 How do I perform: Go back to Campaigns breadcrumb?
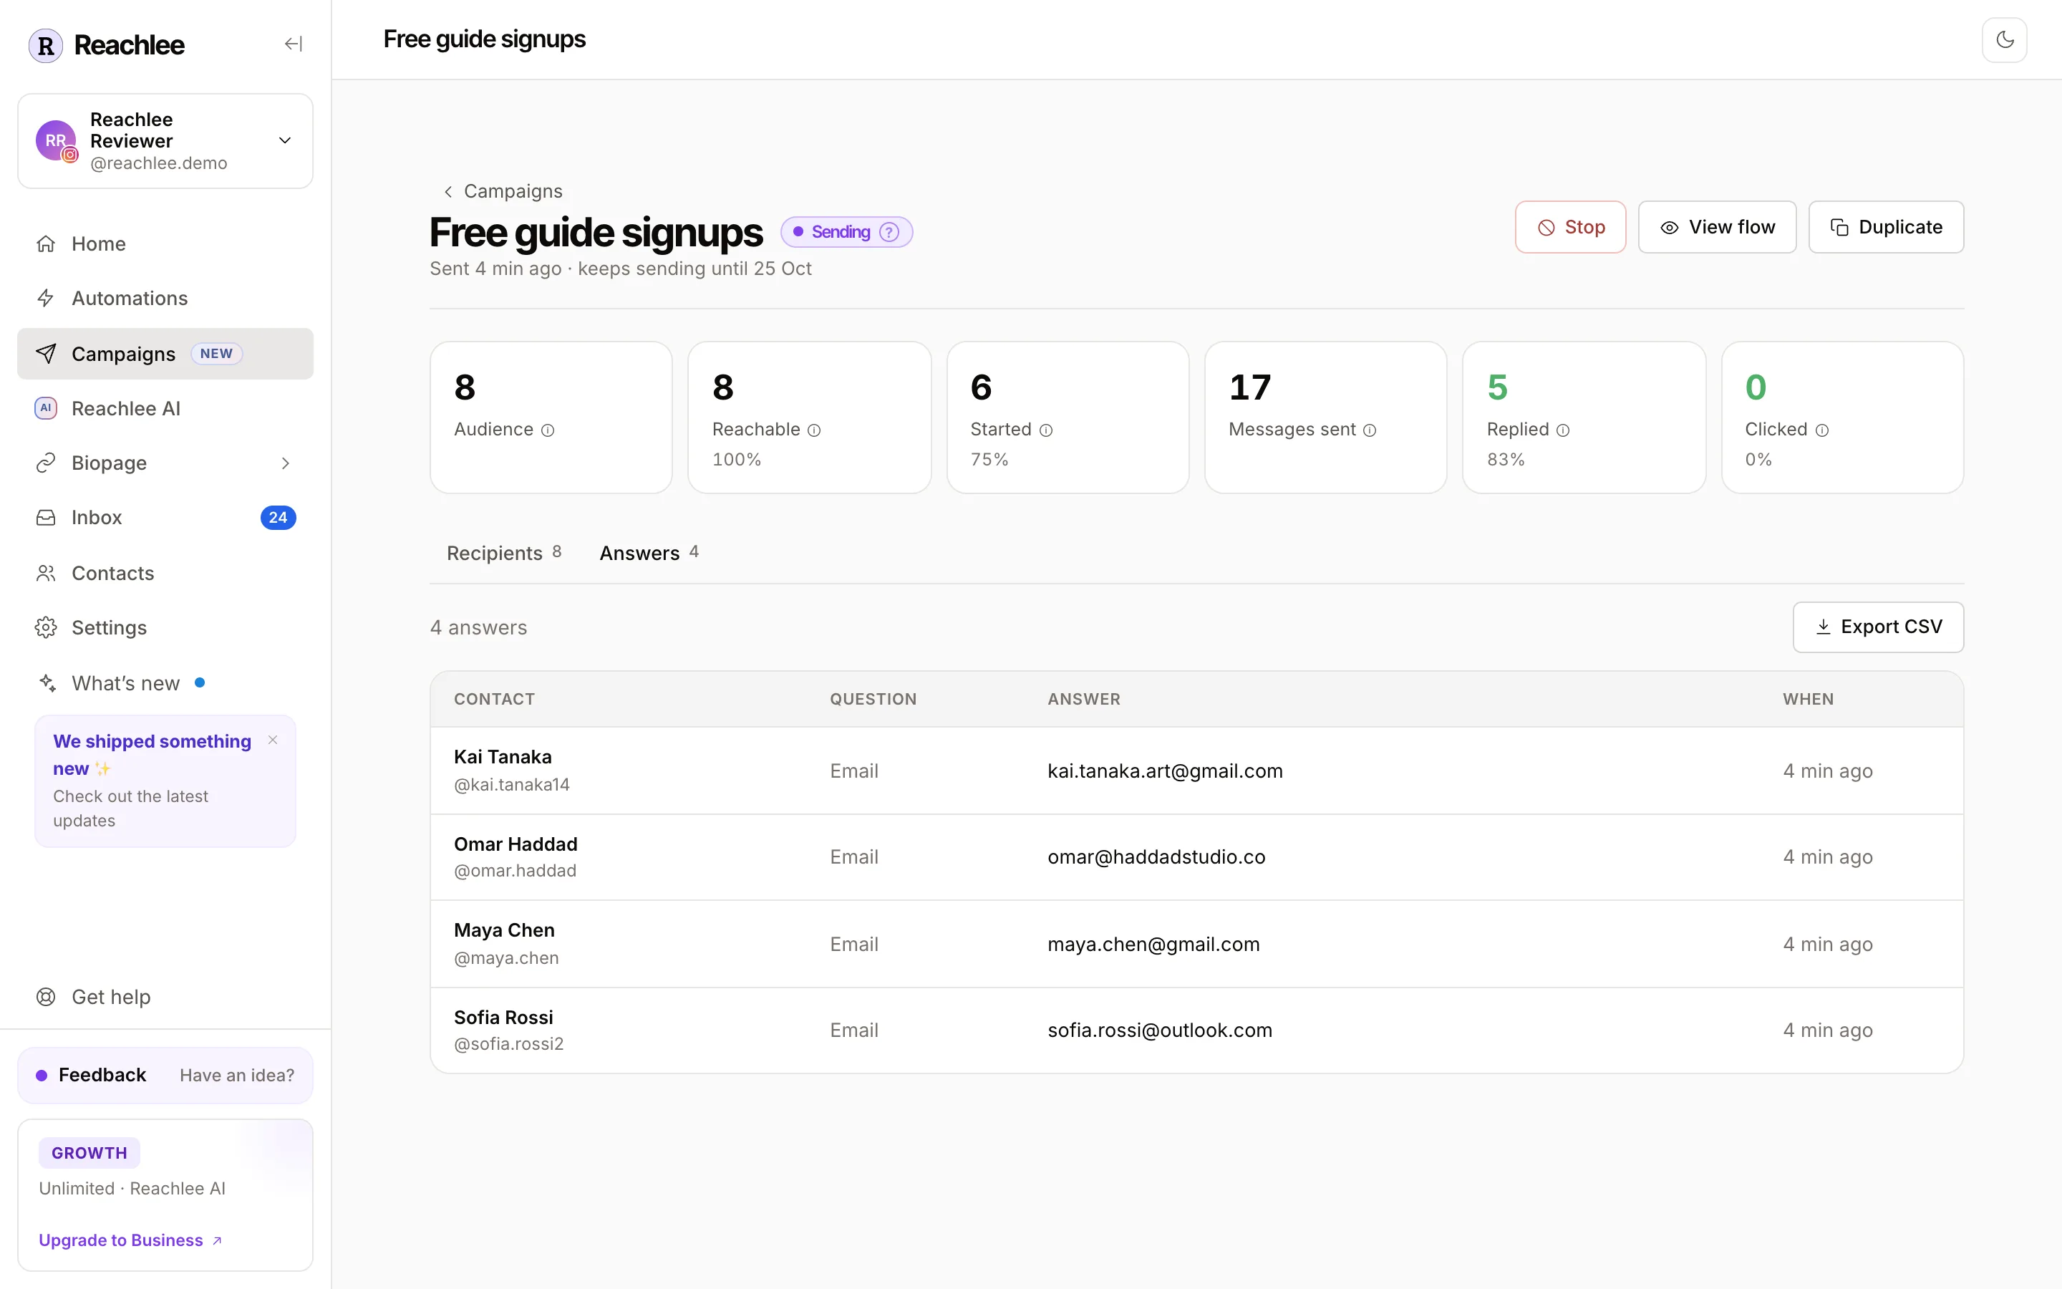point(503,191)
